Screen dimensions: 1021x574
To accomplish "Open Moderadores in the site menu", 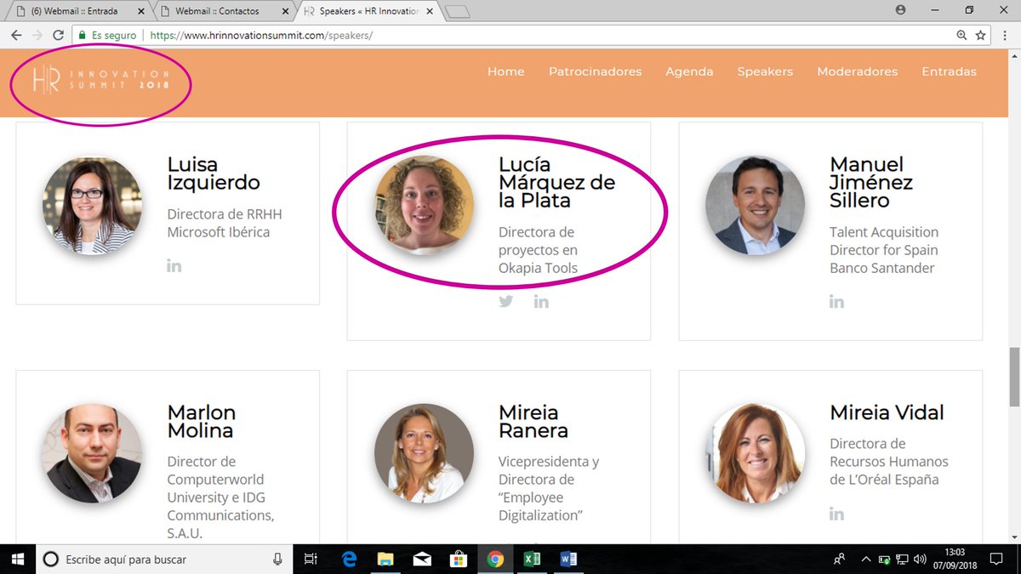I will coord(857,71).
